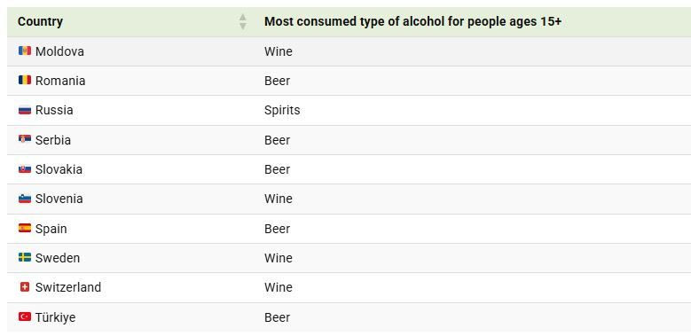This screenshot has width=691, height=336.
Task: Click the Switzerland flag icon
Action: (x=25, y=287)
